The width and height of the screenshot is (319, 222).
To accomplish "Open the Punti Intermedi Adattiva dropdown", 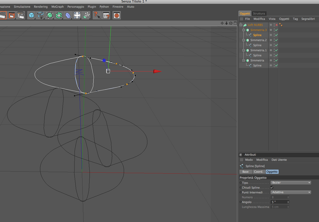I will pyautogui.click(x=291, y=192).
